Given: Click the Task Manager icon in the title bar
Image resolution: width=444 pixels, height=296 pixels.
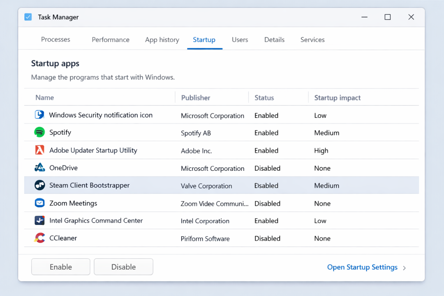Looking at the screenshot, I should (28, 17).
